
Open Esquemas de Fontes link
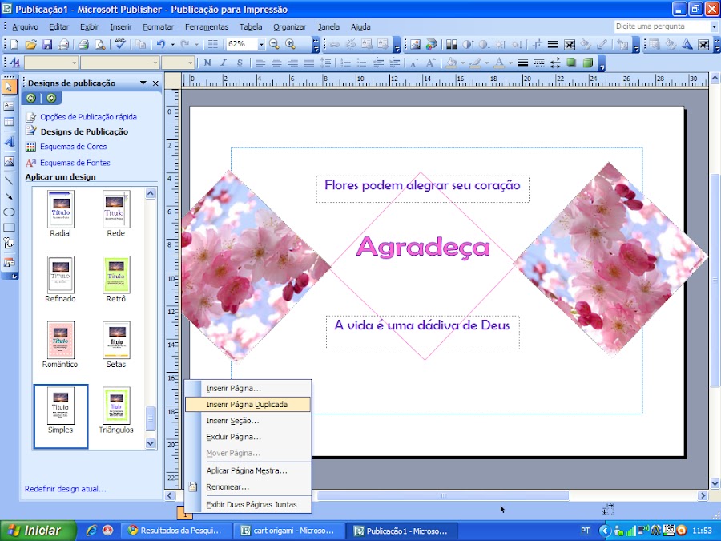point(75,163)
